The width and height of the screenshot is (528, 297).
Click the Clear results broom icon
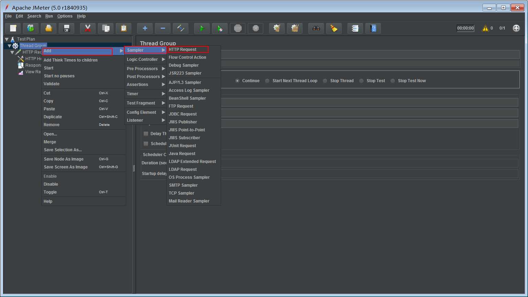coord(277,28)
